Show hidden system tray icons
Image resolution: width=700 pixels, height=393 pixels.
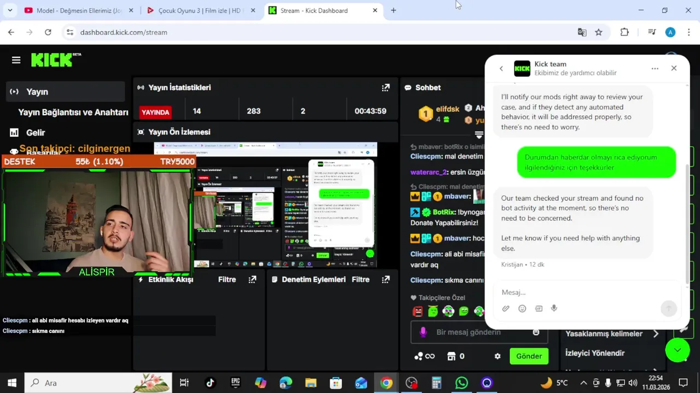click(584, 383)
